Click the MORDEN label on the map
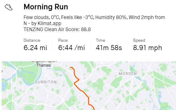Screen dimensions: 176x110 pyautogui.click(x=128, y=74)
